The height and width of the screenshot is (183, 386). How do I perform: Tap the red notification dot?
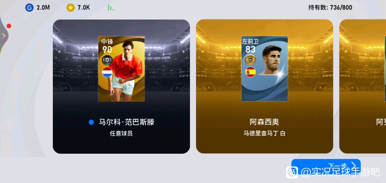[9, 26]
